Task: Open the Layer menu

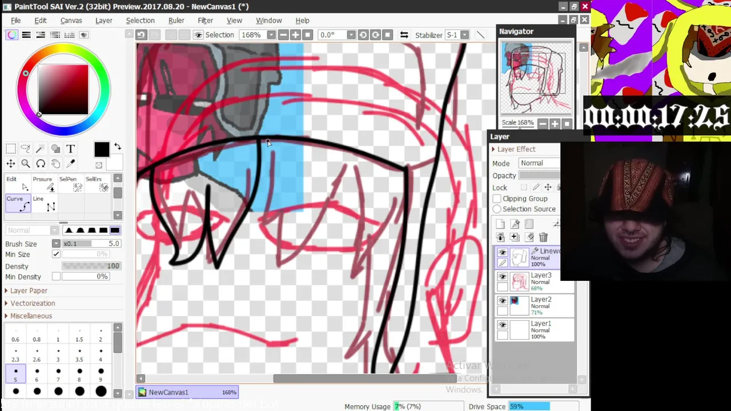Action: tap(103, 21)
